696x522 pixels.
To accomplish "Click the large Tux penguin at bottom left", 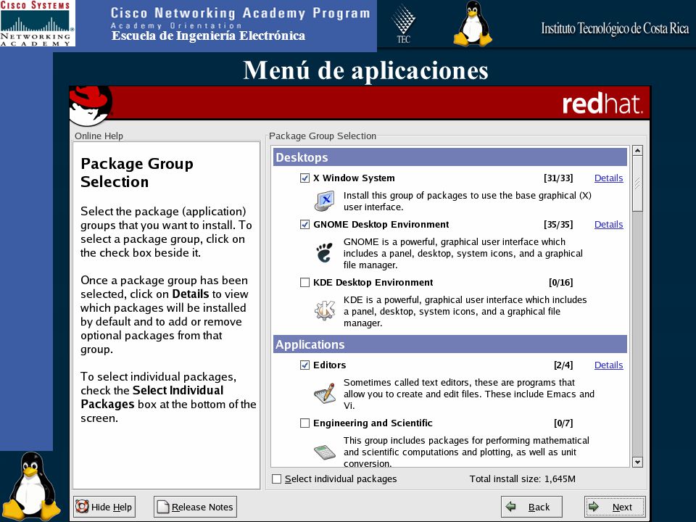I will 32,486.
